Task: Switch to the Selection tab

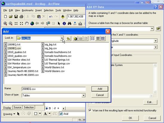Action: click(29, 107)
